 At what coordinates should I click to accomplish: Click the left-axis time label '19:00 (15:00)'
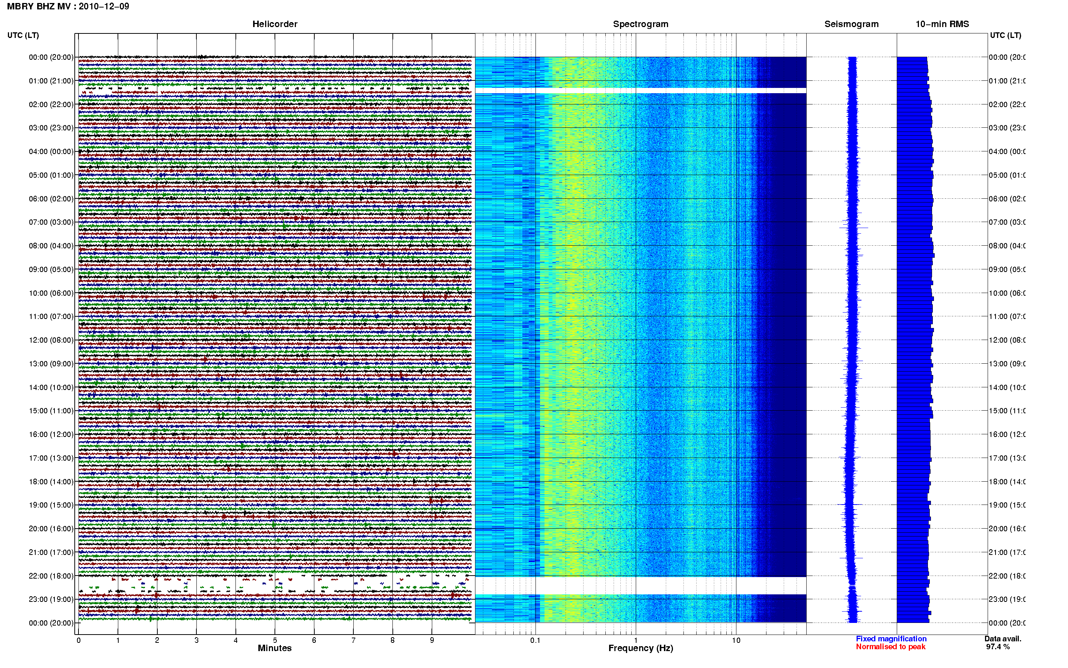[51, 505]
